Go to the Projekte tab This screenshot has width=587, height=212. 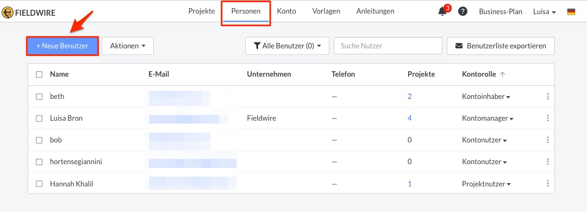click(x=202, y=11)
